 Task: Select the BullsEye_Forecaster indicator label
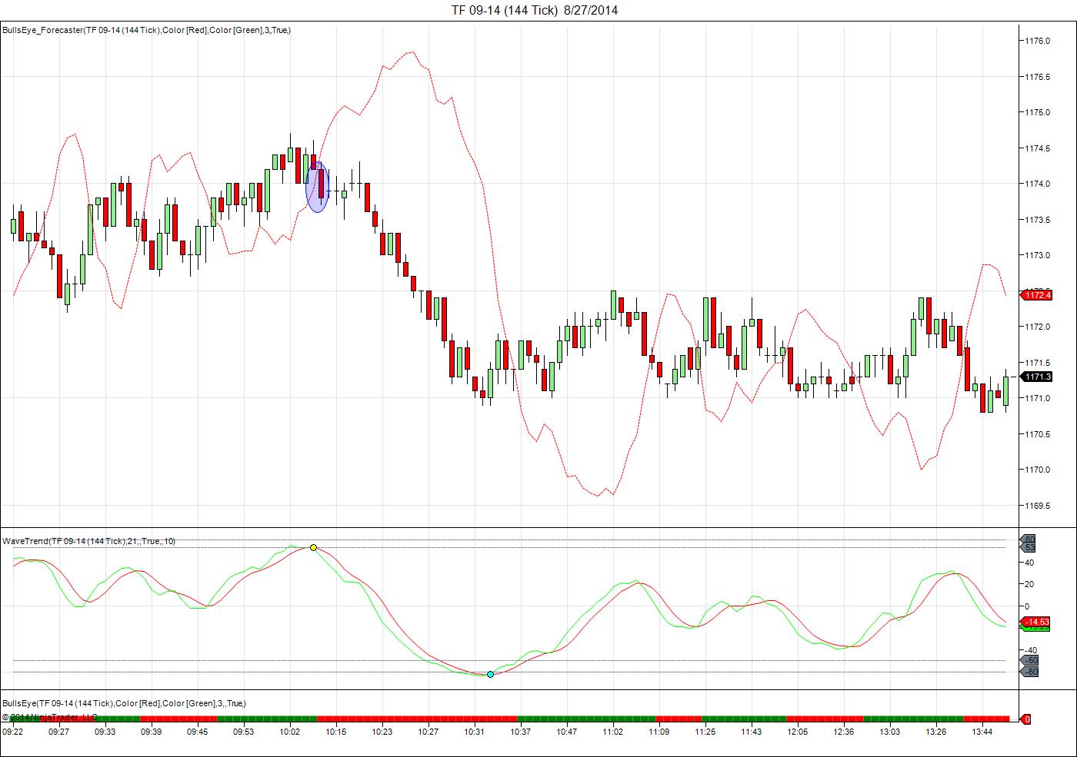(146, 30)
